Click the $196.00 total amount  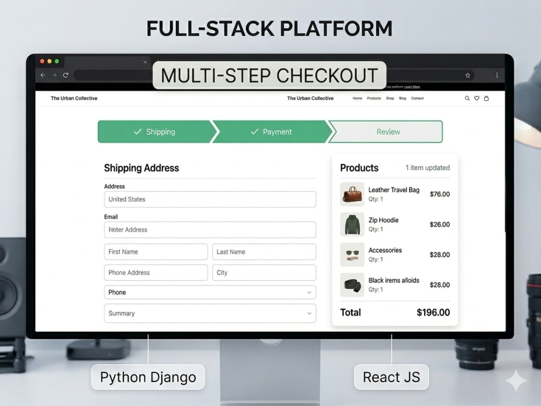(433, 312)
